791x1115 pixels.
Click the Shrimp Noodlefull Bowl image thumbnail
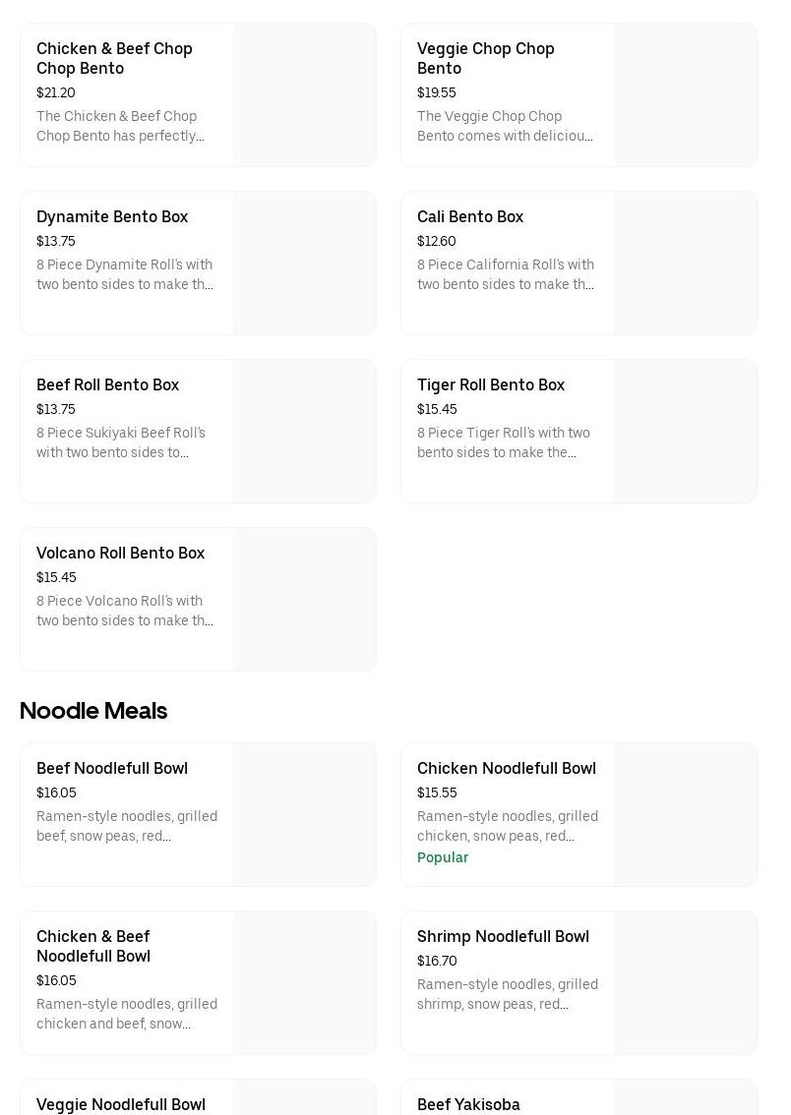[x=685, y=983]
